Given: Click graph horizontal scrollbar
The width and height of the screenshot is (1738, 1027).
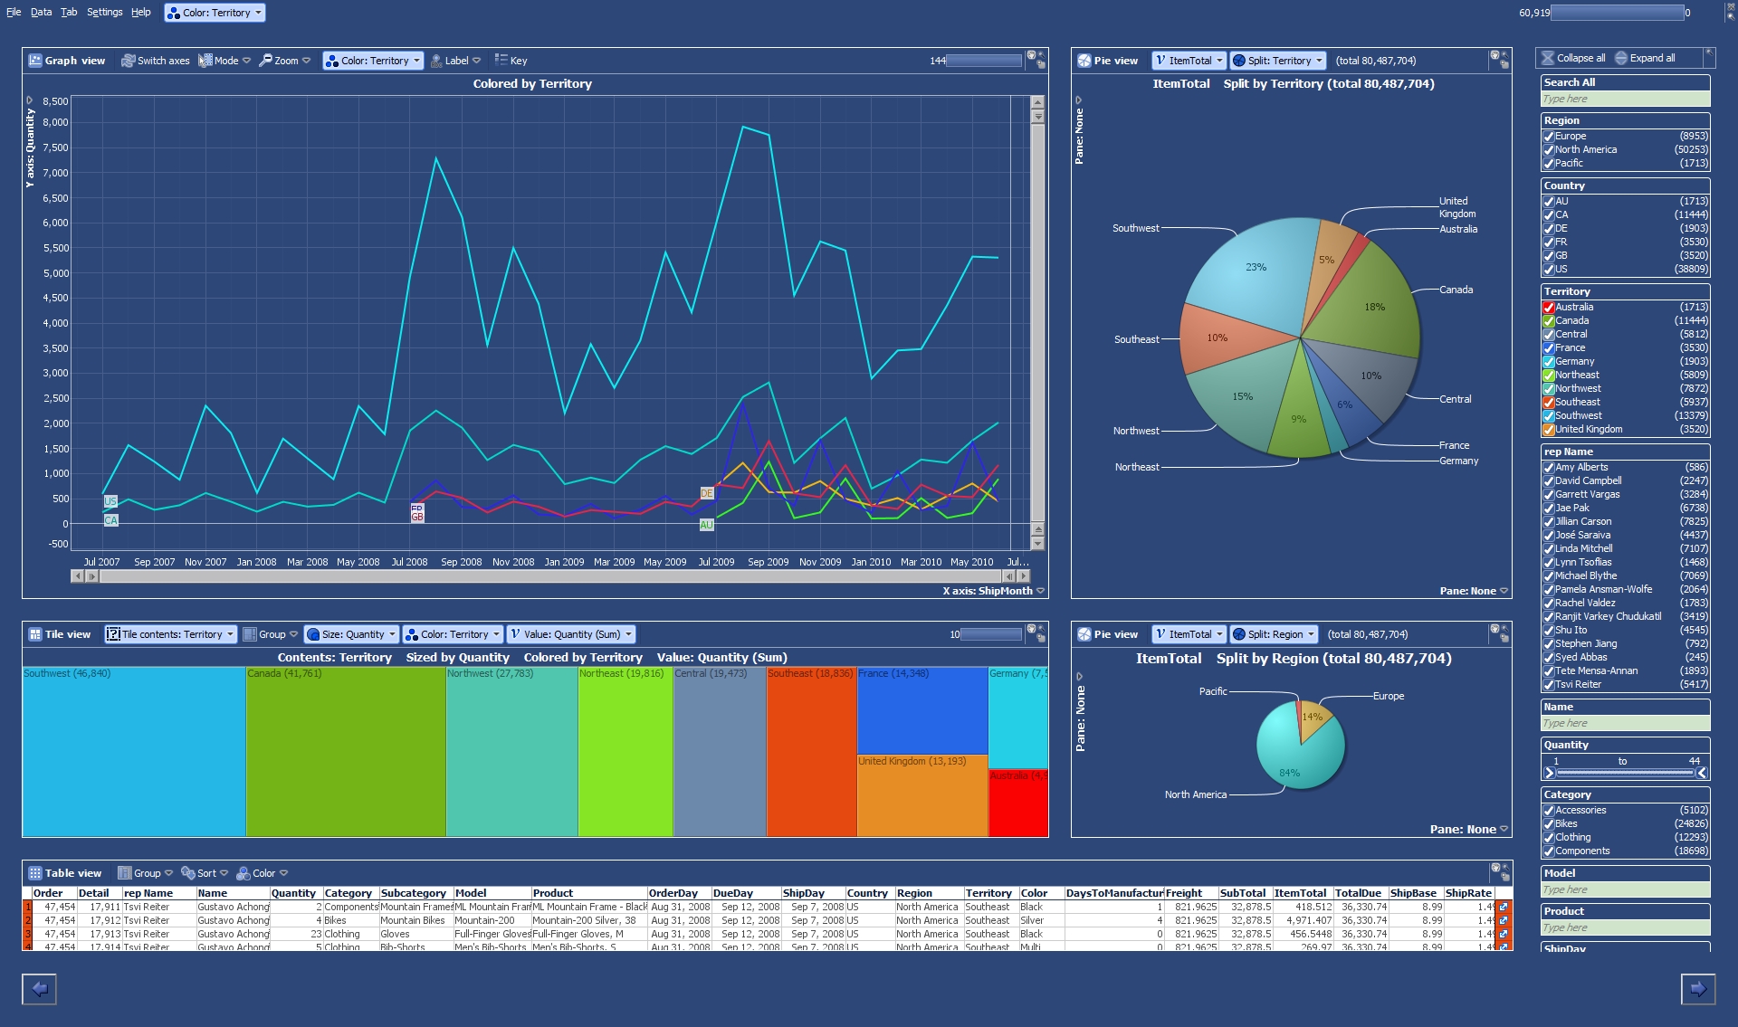Looking at the screenshot, I should pos(550,576).
